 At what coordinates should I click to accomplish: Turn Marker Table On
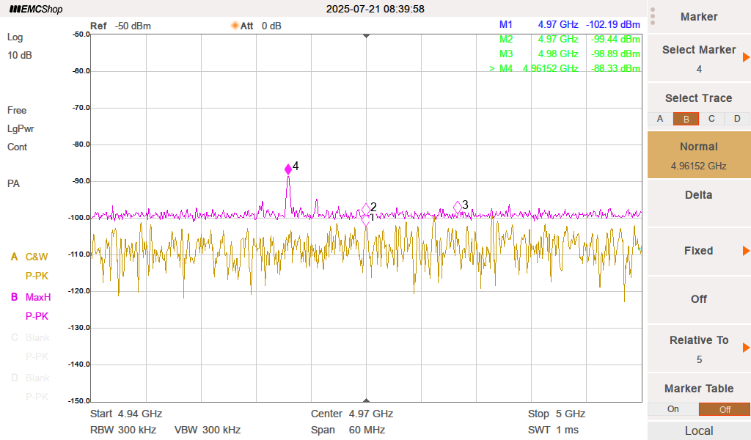pyautogui.click(x=673, y=409)
